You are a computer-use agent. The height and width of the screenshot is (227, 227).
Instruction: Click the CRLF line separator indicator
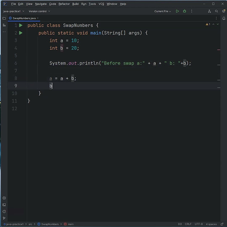(188, 224)
